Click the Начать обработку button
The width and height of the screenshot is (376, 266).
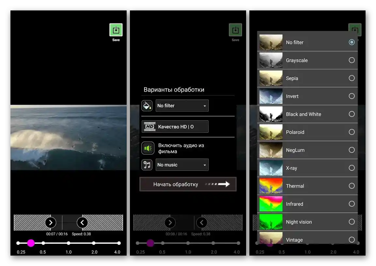[x=188, y=184]
